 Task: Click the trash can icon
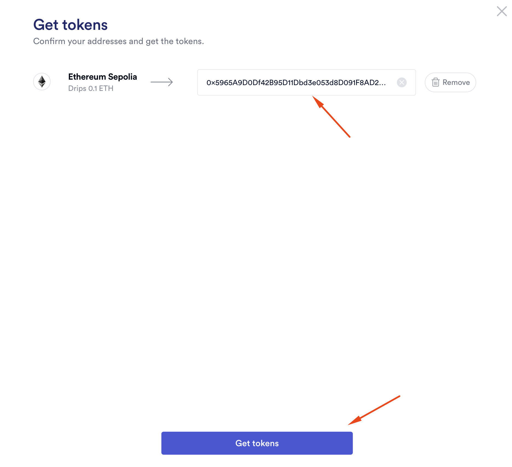pyautogui.click(x=435, y=82)
